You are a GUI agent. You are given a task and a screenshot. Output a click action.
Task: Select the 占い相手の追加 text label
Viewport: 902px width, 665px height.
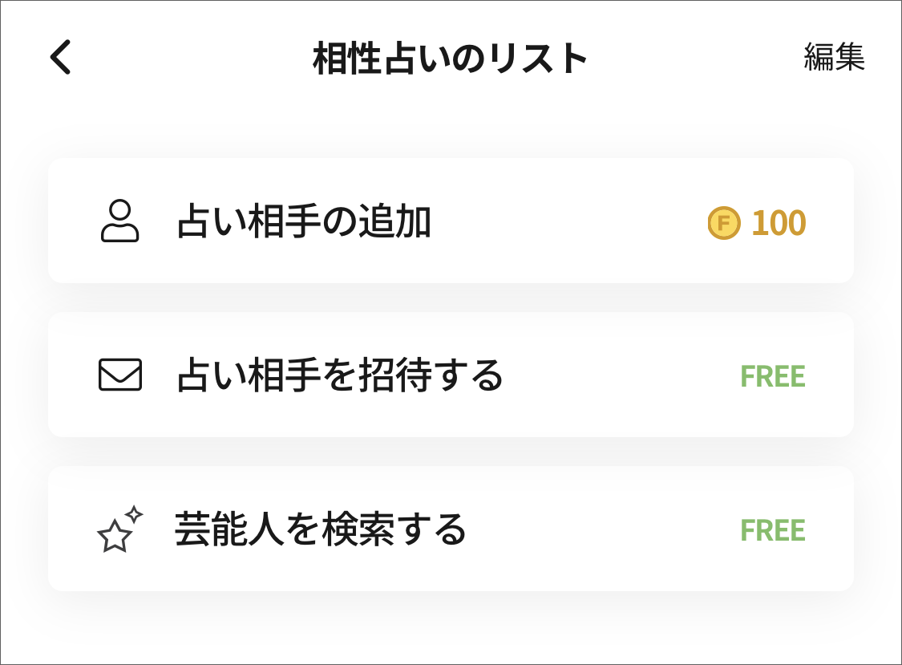click(304, 222)
